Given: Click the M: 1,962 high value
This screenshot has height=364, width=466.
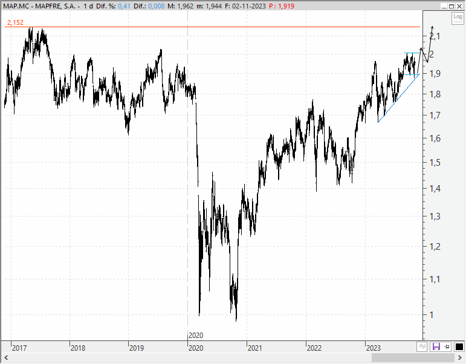Looking at the screenshot, I should [180, 6].
